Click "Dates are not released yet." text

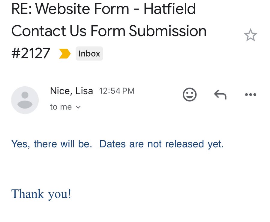point(161,144)
